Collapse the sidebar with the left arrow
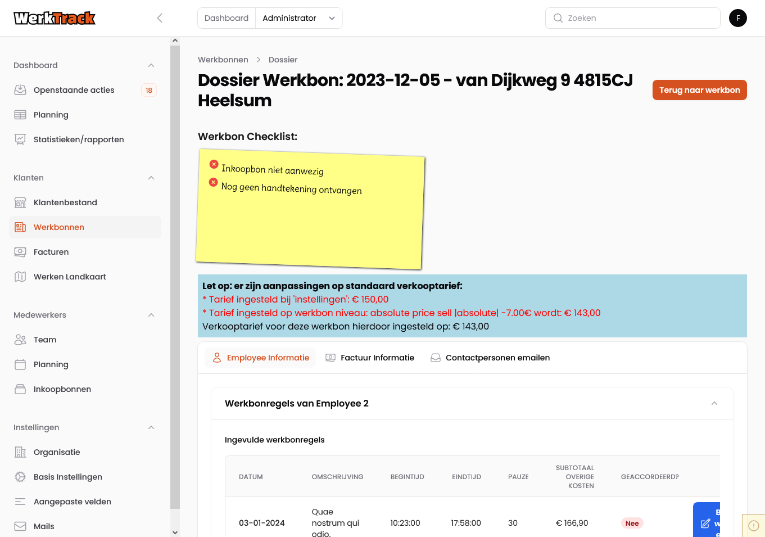This screenshot has height=537, width=765. pyautogui.click(x=160, y=18)
